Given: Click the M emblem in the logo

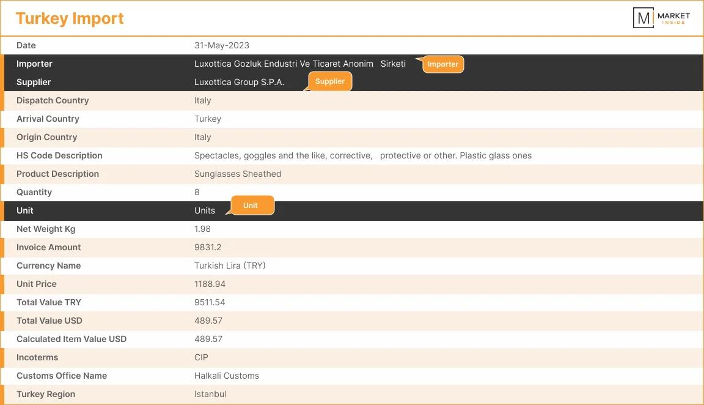Looking at the screenshot, I should click(x=643, y=17).
